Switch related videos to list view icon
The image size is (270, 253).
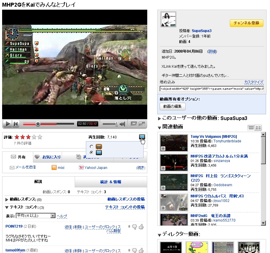[x=251, y=128]
